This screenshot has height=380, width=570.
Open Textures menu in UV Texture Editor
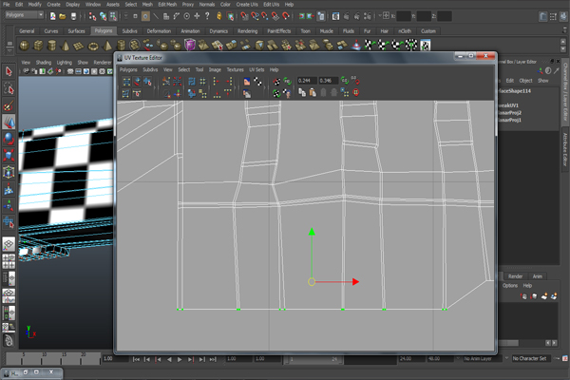236,69
